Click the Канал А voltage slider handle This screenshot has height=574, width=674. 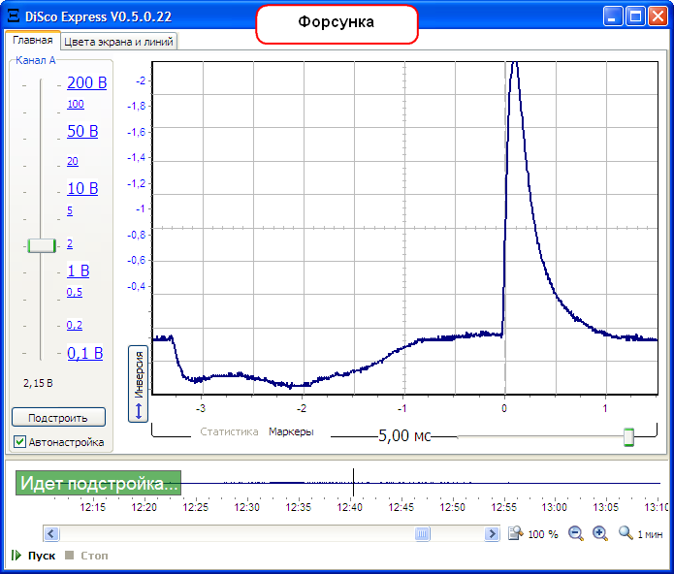pyautogui.click(x=41, y=245)
